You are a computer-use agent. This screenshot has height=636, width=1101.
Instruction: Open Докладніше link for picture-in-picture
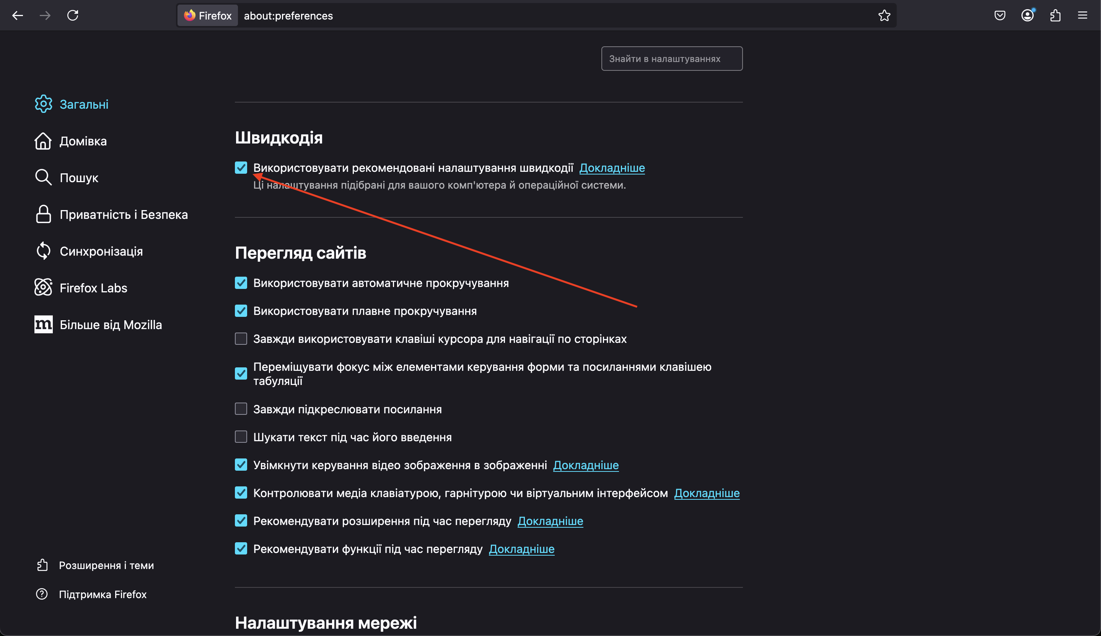(x=586, y=465)
